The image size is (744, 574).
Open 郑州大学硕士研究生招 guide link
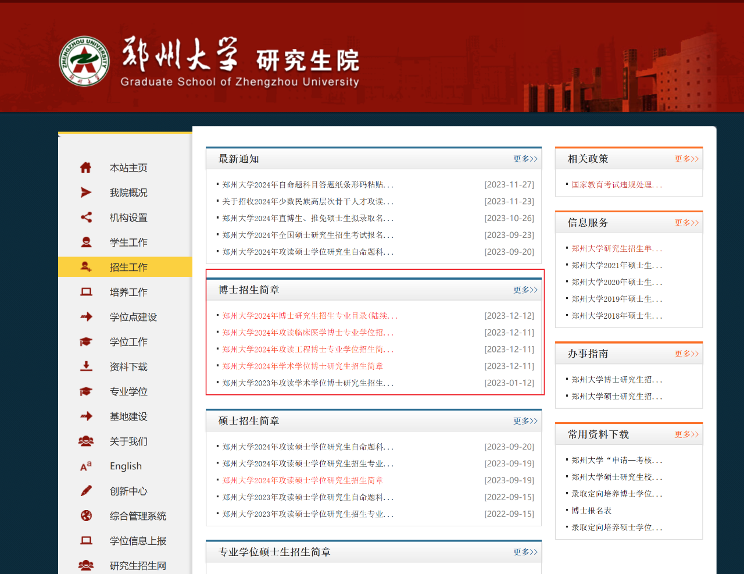coord(617,396)
